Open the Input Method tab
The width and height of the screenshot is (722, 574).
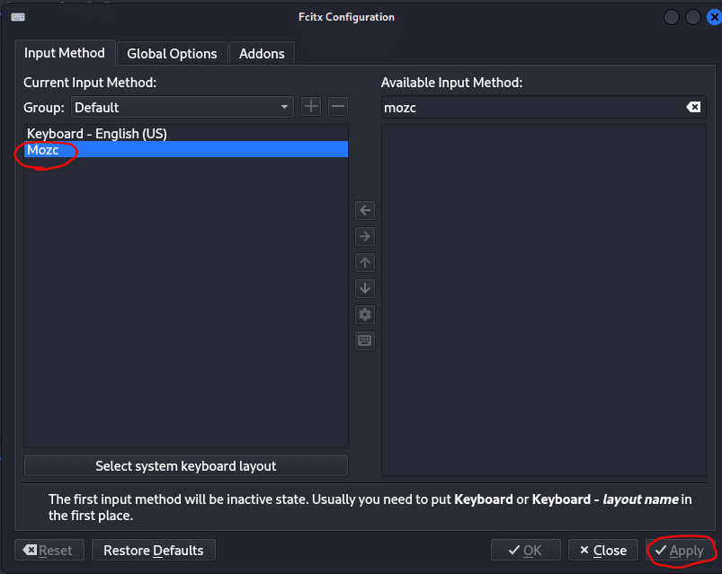coord(65,53)
